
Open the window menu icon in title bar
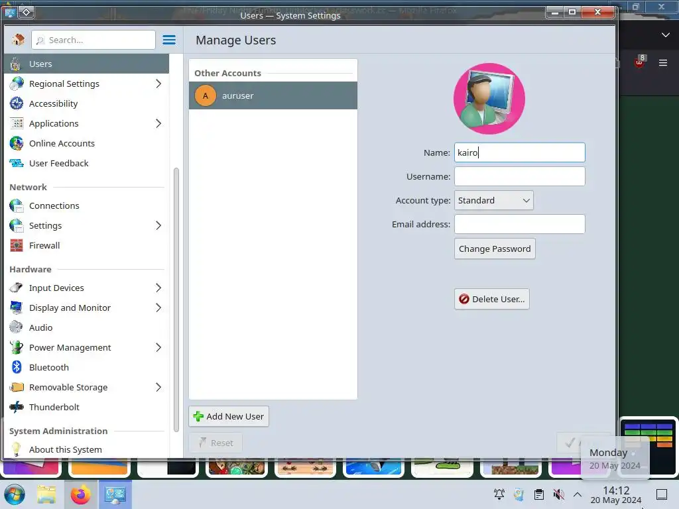[10, 12]
